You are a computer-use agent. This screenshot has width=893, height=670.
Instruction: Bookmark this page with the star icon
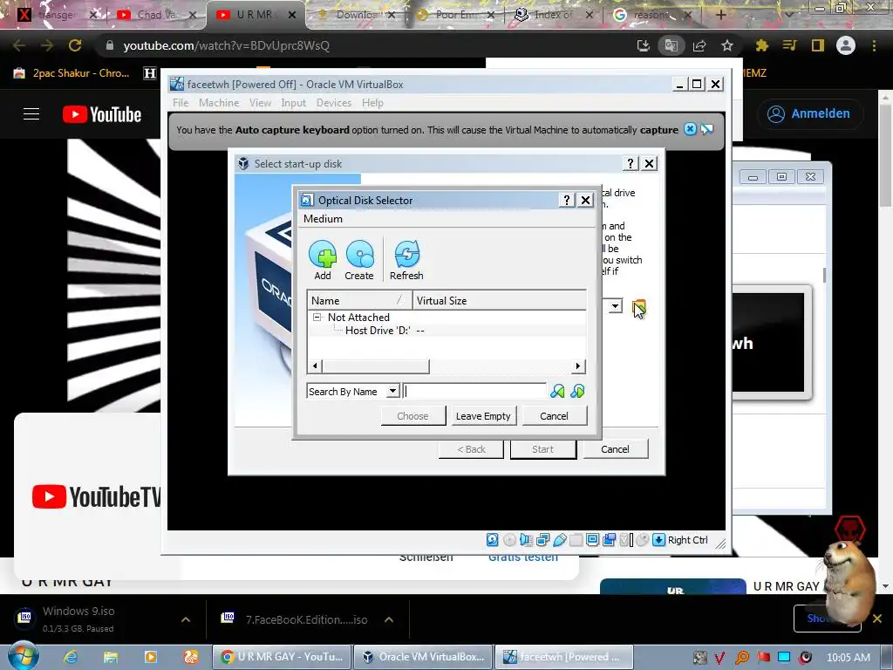(x=727, y=45)
